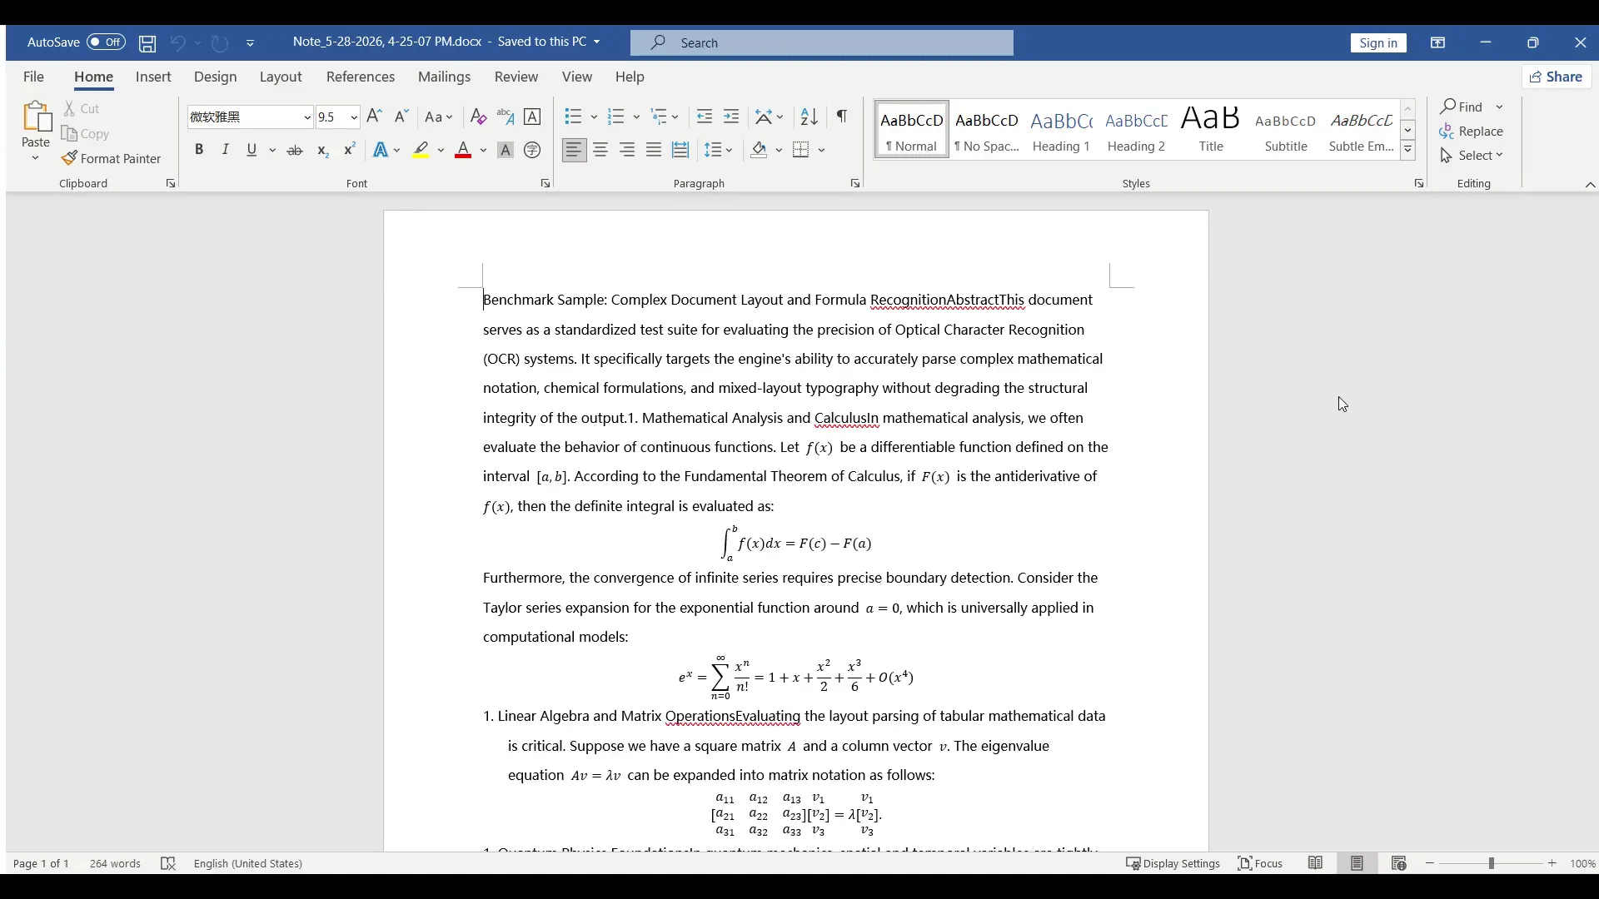
Task: Click the Search box in title bar
Action: pyautogui.click(x=822, y=43)
